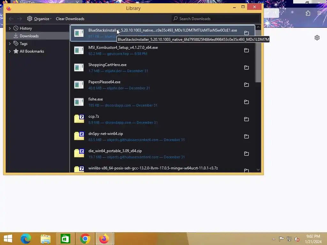The width and height of the screenshot is (327, 245).
Task: Open File Explorer from the taskbar
Action: point(45,239)
